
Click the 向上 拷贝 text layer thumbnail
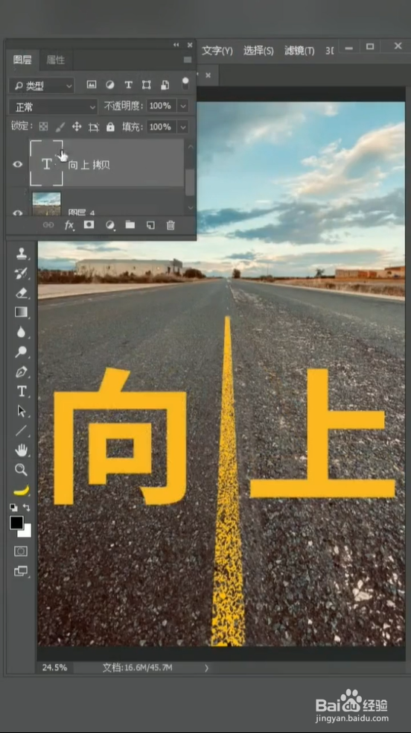[x=46, y=163]
